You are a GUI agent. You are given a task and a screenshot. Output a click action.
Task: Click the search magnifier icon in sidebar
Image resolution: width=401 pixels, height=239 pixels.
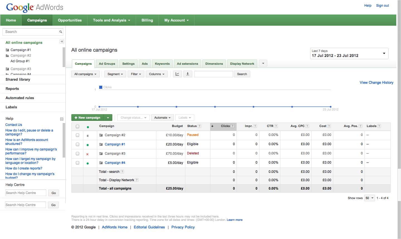[60, 32]
